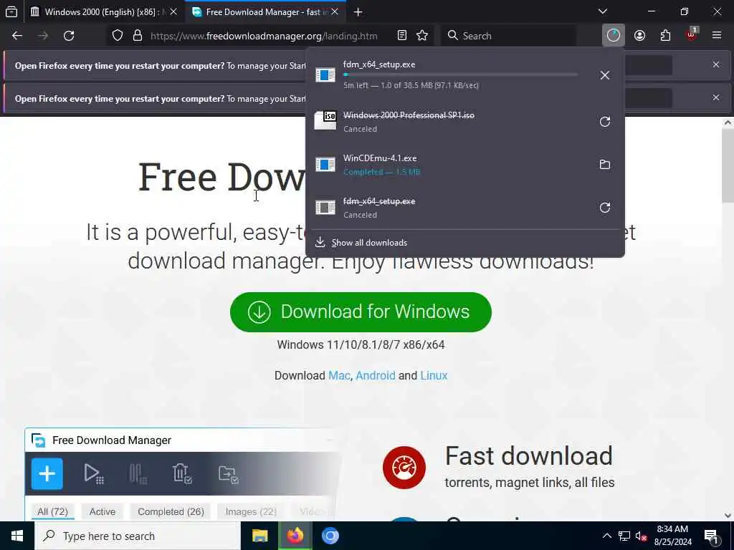This screenshot has width=734, height=550.
Task: Open the Mac download link
Action: pyautogui.click(x=339, y=375)
